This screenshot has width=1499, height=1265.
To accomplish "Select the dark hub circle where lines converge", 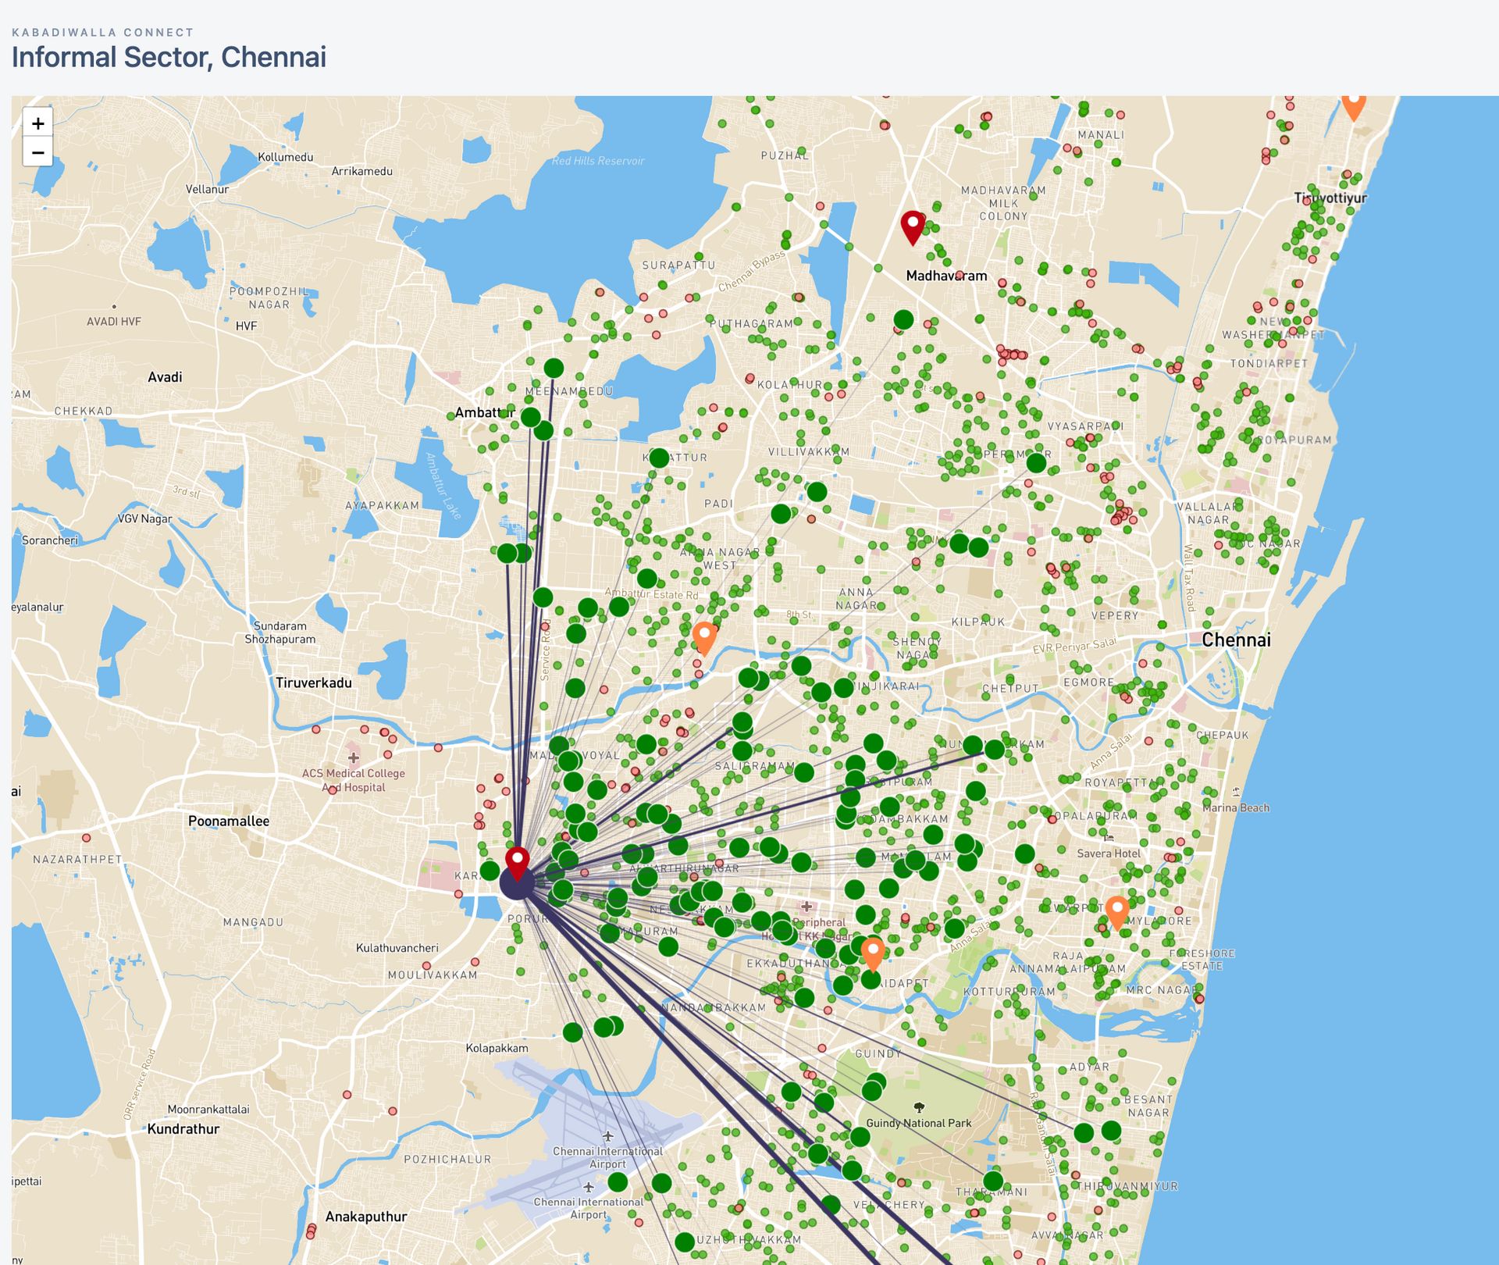I will click(517, 886).
